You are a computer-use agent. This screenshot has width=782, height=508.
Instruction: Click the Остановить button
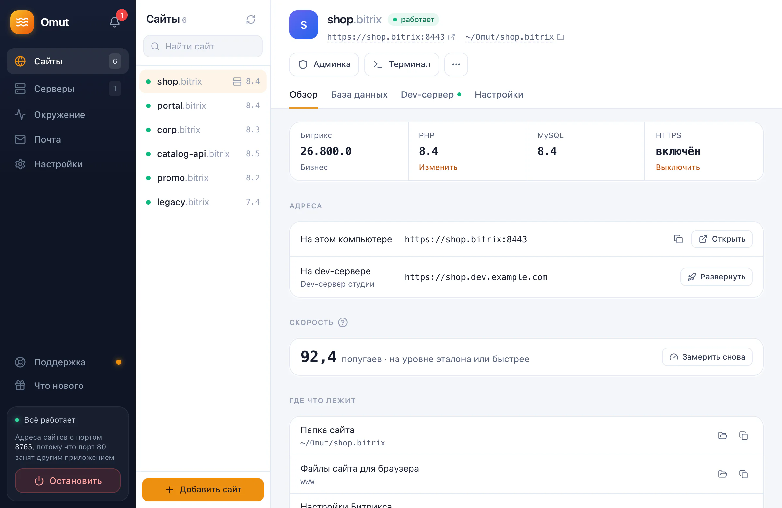[x=68, y=481]
